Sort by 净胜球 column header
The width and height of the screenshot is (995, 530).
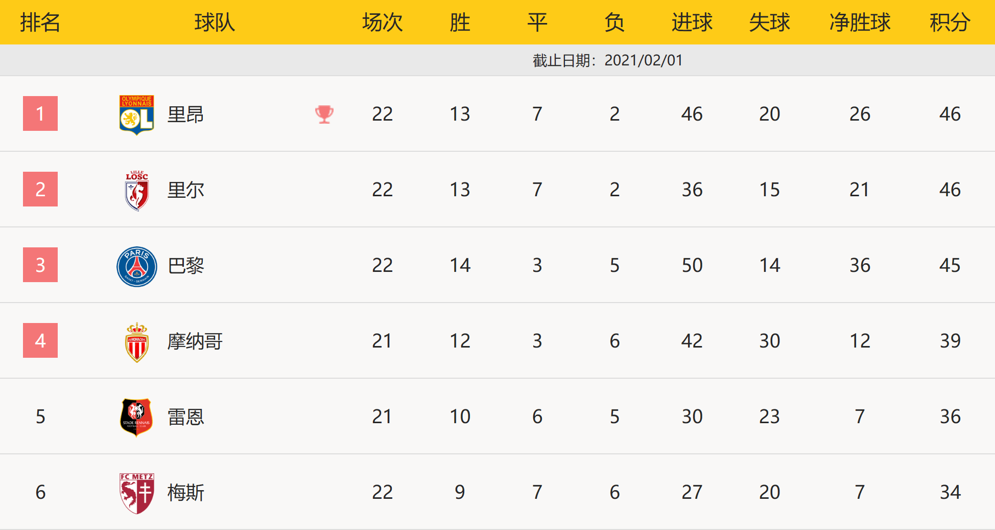860,22
